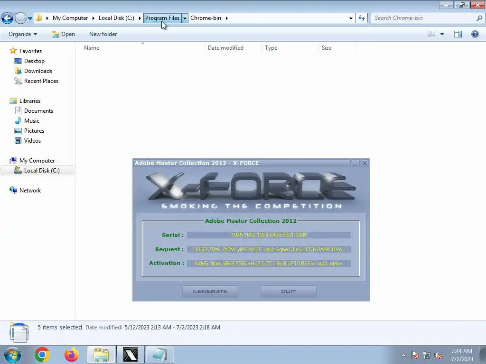Create a New folder
The image size is (486, 364).
tap(103, 34)
